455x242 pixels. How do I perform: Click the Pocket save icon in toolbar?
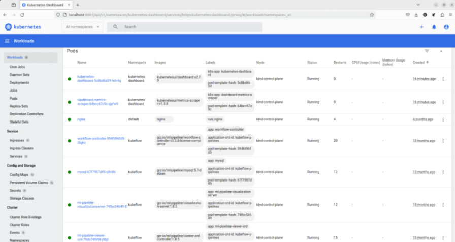tap(408, 15)
